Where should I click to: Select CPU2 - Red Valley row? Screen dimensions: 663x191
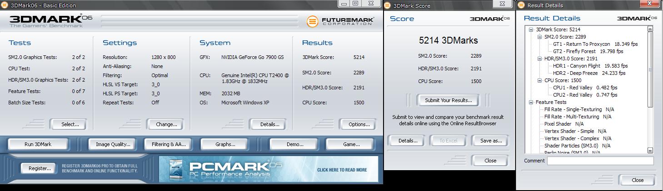tap(585, 95)
